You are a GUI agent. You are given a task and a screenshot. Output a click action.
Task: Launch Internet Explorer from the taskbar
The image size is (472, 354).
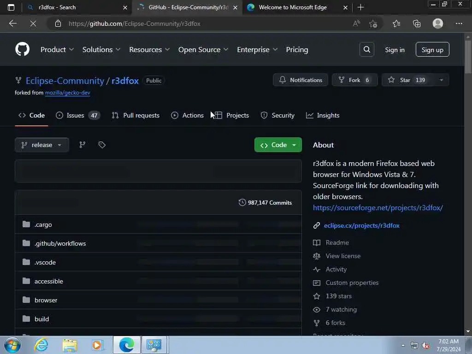click(x=41, y=345)
